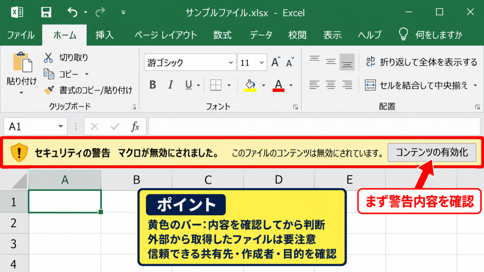
Task: Toggle bottom vertical alignment icon
Action: [x=347, y=62]
